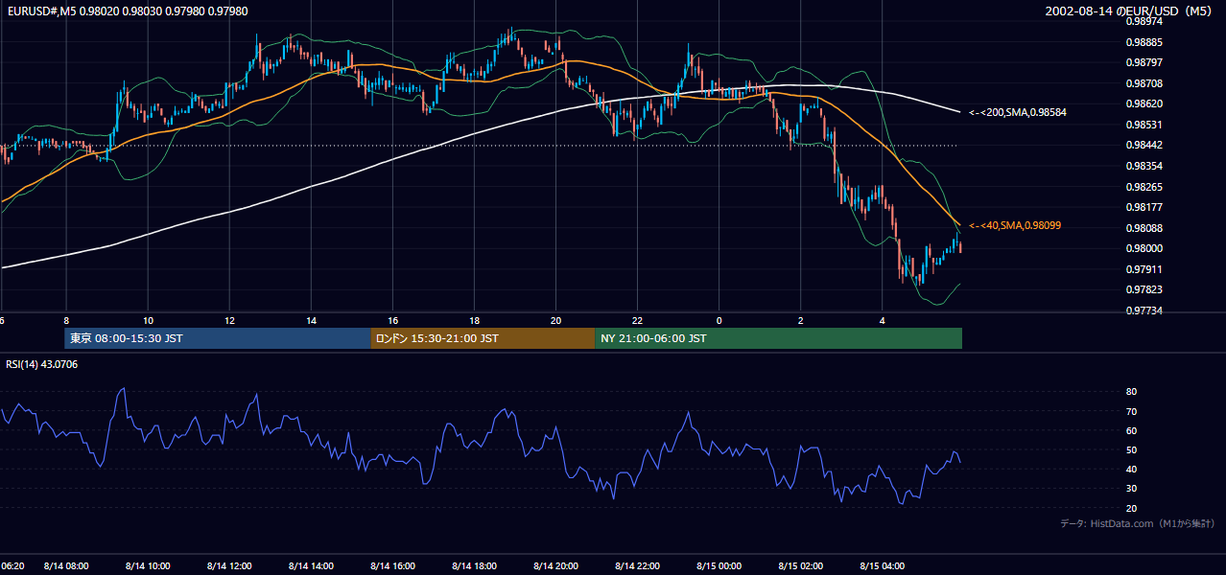Screen dimensions: 1226x575
Task: Click the RSI(14) 43.0706 indicator label
Action: tap(42, 364)
